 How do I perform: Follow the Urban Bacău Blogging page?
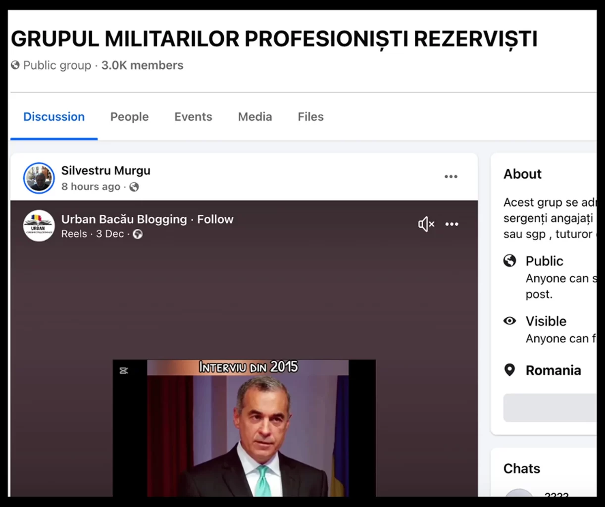(215, 219)
